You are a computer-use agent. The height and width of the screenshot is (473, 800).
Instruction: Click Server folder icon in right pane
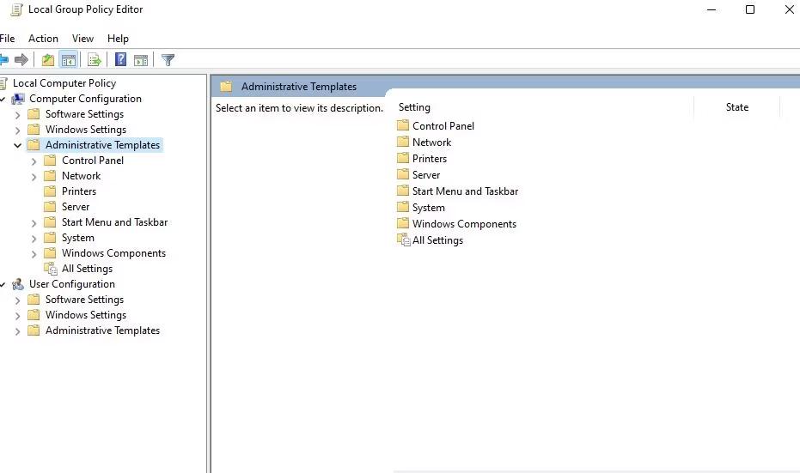[403, 174]
